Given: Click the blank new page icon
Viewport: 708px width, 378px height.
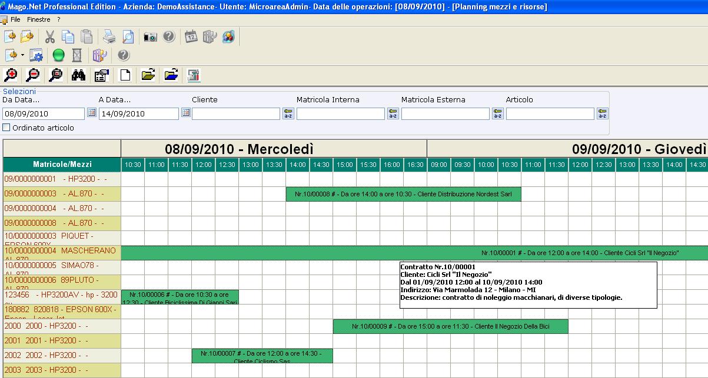Looking at the screenshot, I should click(125, 75).
